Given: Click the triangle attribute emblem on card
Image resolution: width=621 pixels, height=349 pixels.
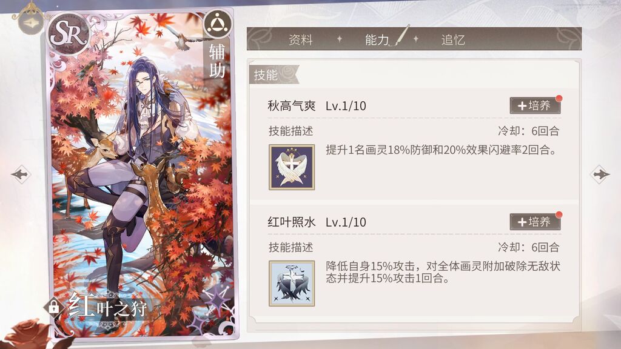Looking at the screenshot, I should pos(217,24).
